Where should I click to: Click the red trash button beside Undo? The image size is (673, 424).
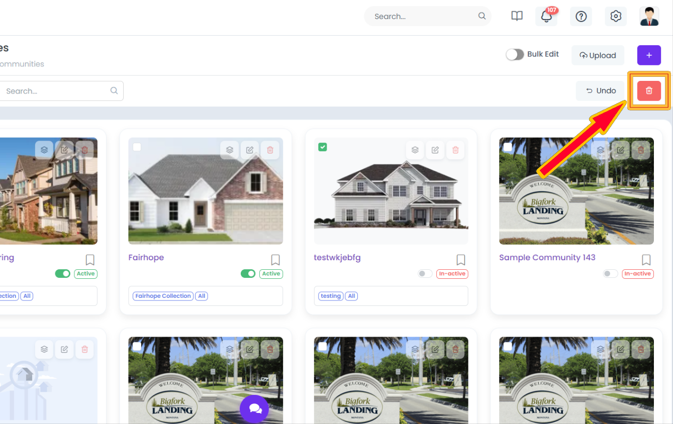coord(649,90)
